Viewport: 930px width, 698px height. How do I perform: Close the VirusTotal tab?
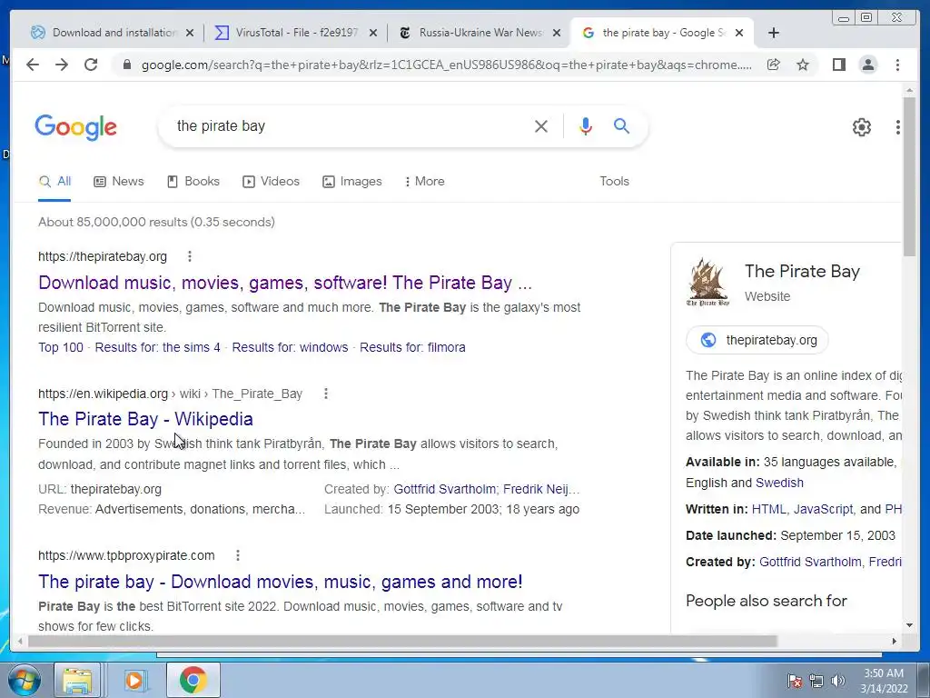pos(373,34)
